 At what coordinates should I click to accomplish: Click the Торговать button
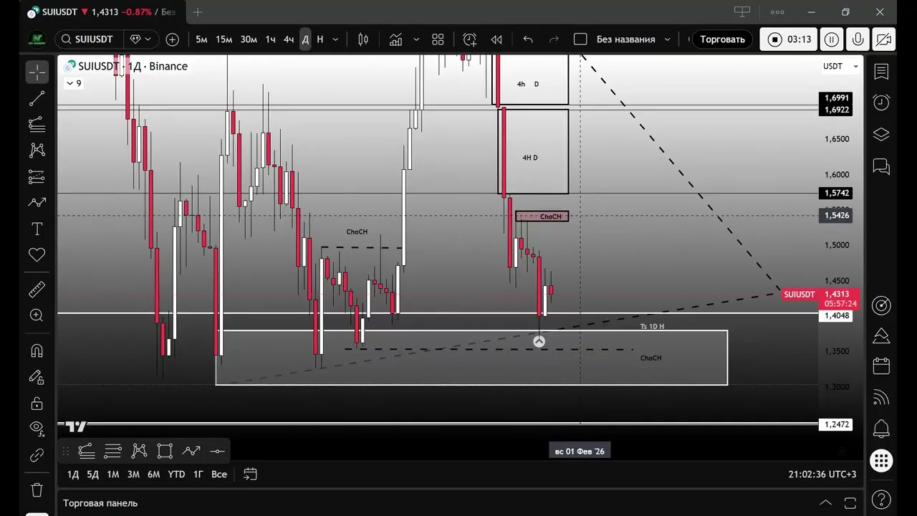(722, 39)
